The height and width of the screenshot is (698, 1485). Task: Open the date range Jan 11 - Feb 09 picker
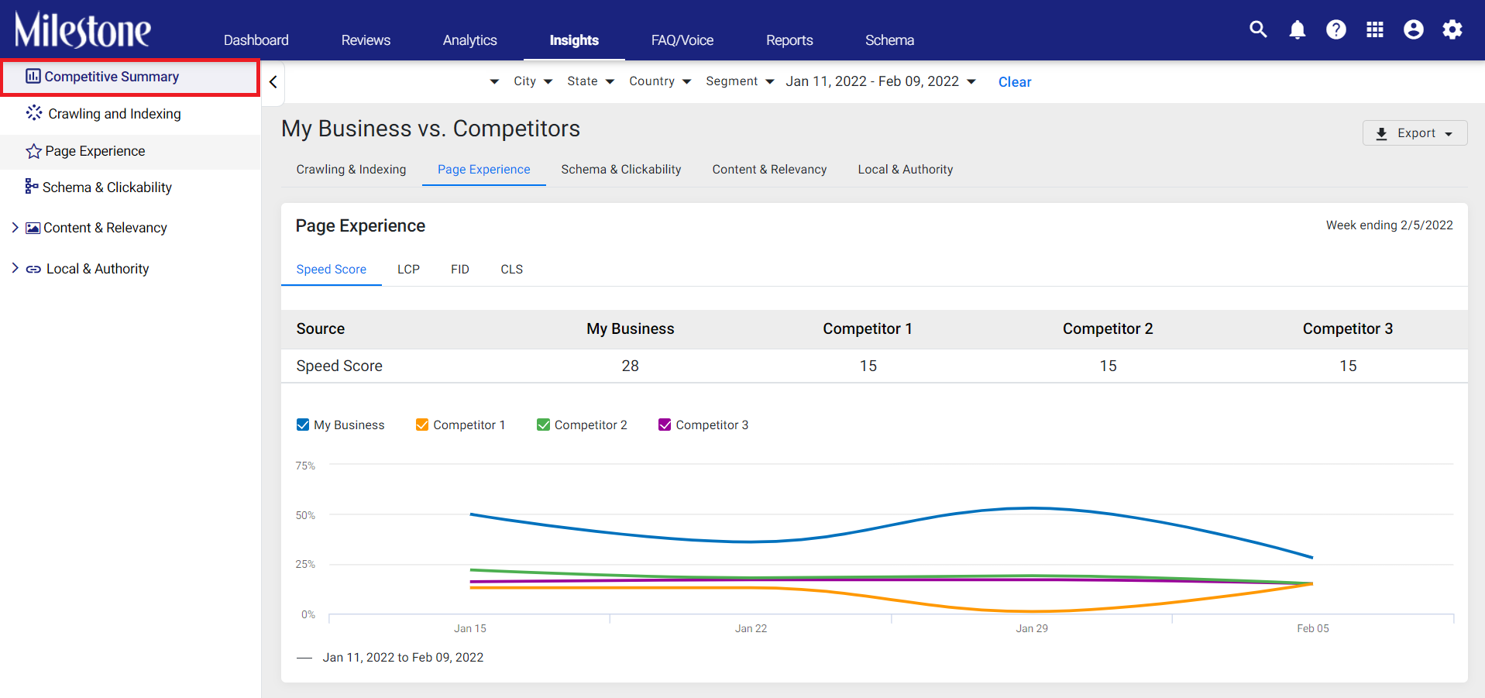(x=881, y=81)
